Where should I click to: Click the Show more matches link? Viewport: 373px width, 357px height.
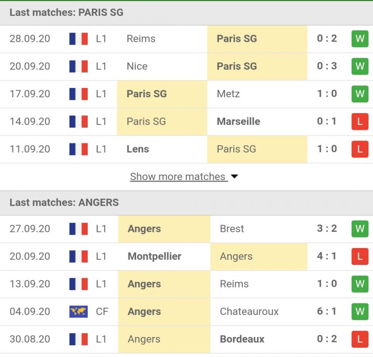(x=178, y=177)
